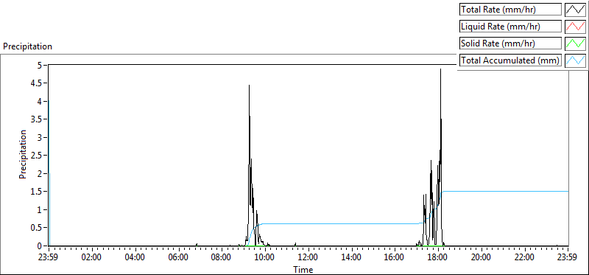Image resolution: width=589 pixels, height=275 pixels.
Task: Click the red Liquid Rate plot icon
Action: coord(576,27)
